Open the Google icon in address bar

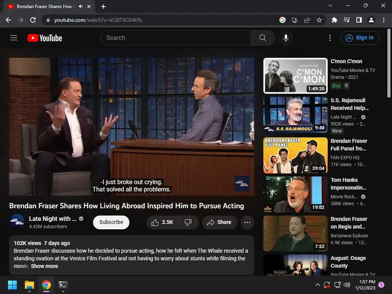point(282,20)
